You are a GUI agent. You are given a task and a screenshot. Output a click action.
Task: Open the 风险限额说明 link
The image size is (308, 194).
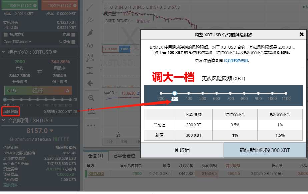coord(236,60)
